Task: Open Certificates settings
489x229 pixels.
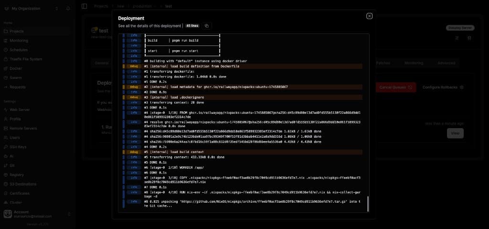Action: [19, 194]
